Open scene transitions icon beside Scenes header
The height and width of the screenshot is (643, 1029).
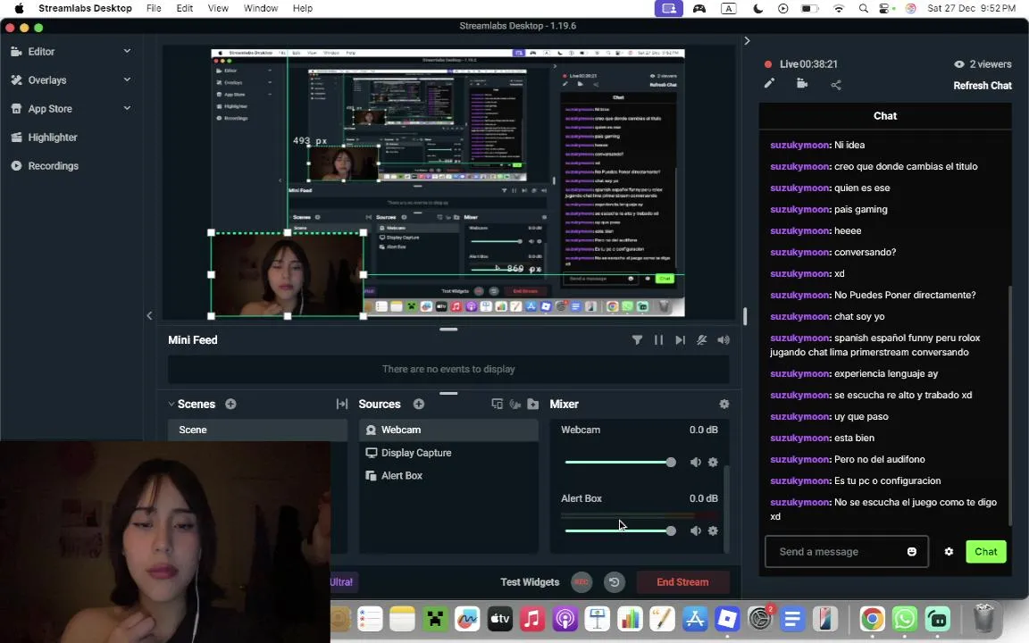point(342,405)
